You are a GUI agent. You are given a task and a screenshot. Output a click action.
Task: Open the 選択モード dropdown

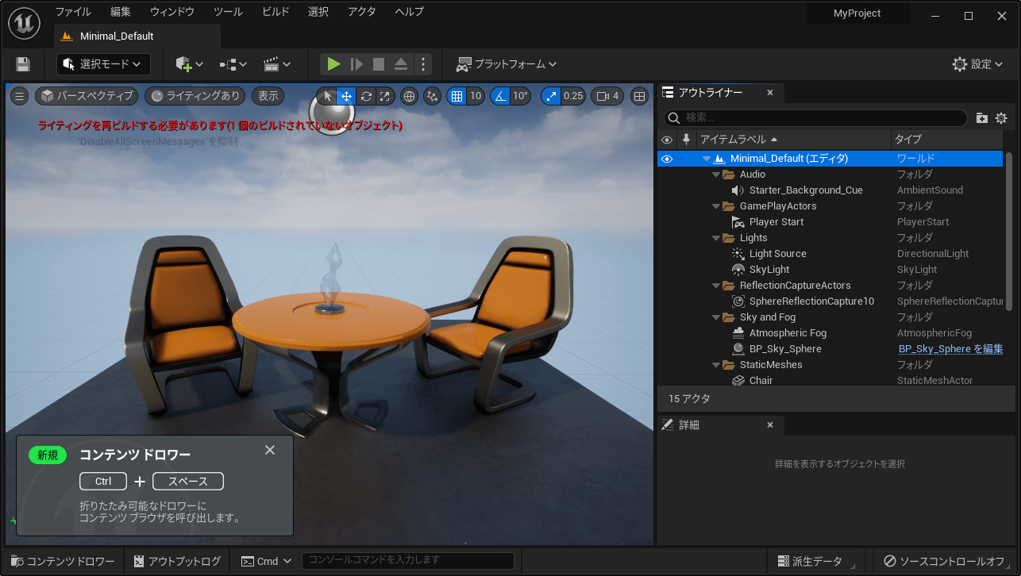tap(103, 64)
